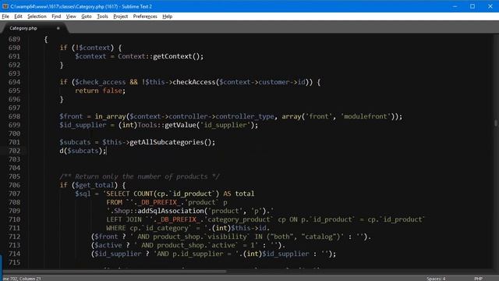Click the checkAccess method call on line 694
The width and height of the screenshot is (499, 281).
[x=194, y=82]
